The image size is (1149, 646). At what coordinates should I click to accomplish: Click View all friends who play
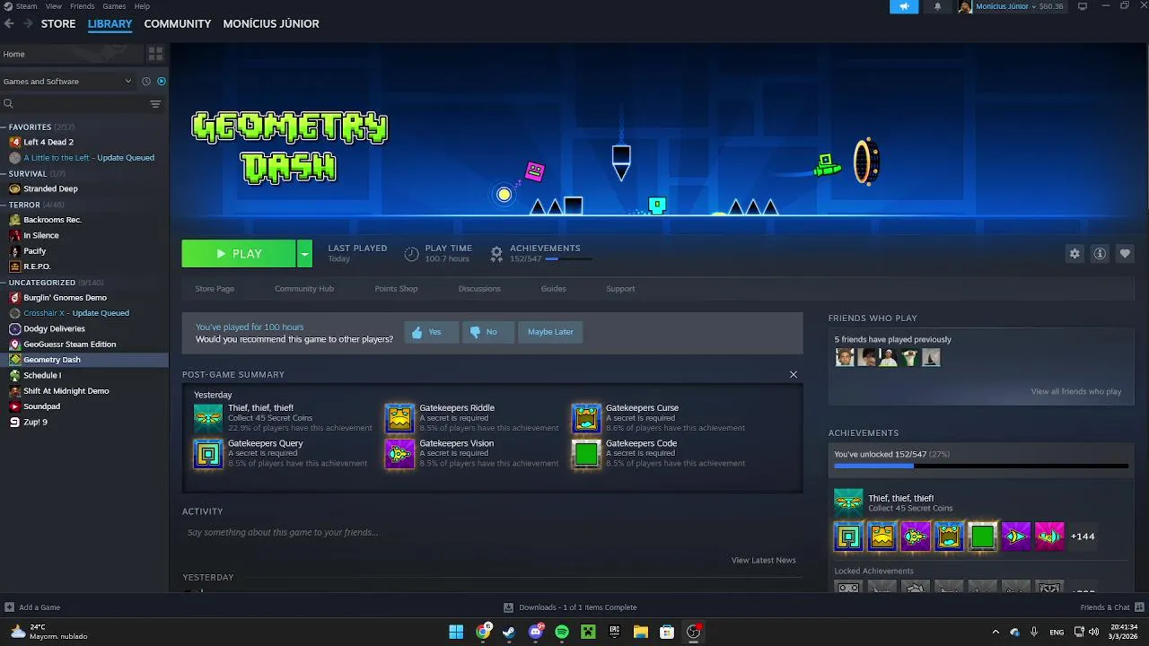click(x=1076, y=391)
